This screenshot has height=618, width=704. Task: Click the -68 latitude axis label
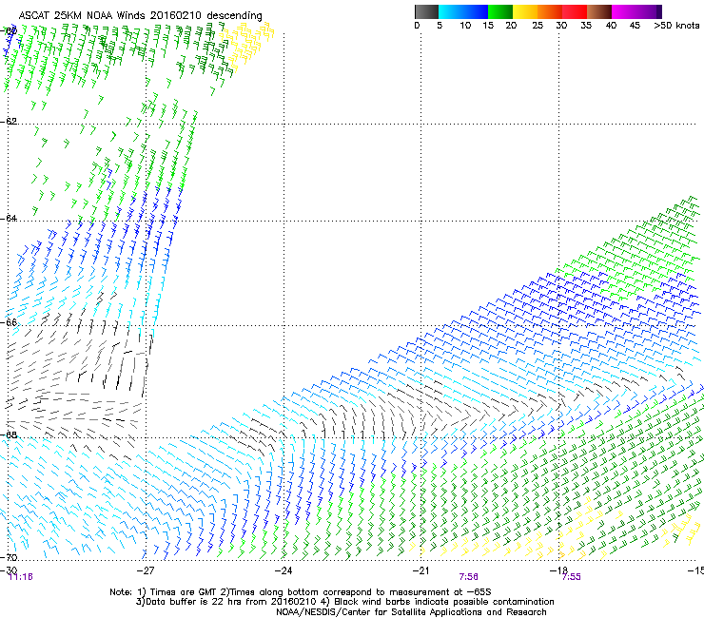point(9,435)
